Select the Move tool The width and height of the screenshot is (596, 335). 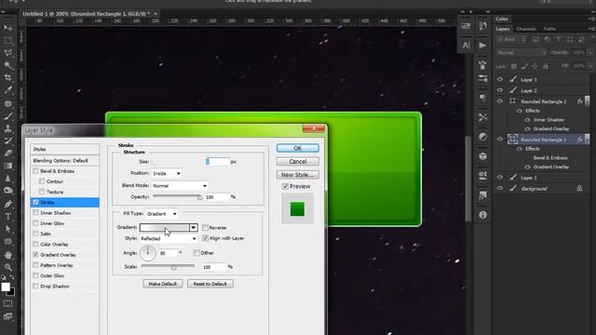click(8, 28)
